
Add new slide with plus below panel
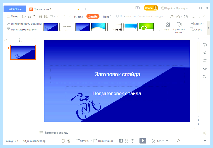pyautogui.click(x=20, y=133)
